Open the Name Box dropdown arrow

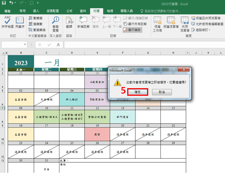tap(25, 45)
